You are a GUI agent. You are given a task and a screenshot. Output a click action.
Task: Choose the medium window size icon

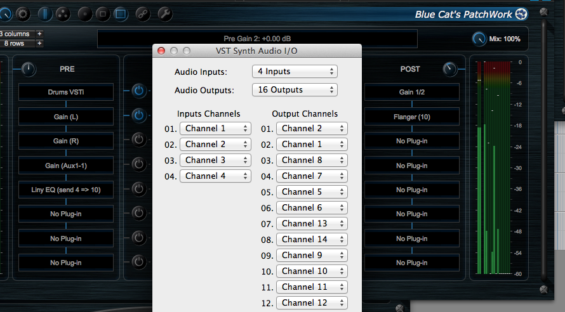point(103,15)
